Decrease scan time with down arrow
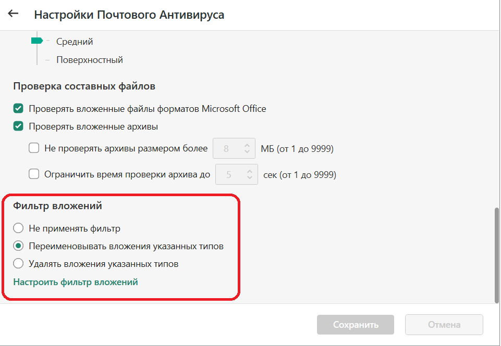This screenshot has width=501, height=346. tap(250, 178)
